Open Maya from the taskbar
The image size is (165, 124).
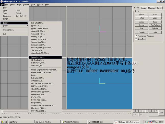pos(21,122)
